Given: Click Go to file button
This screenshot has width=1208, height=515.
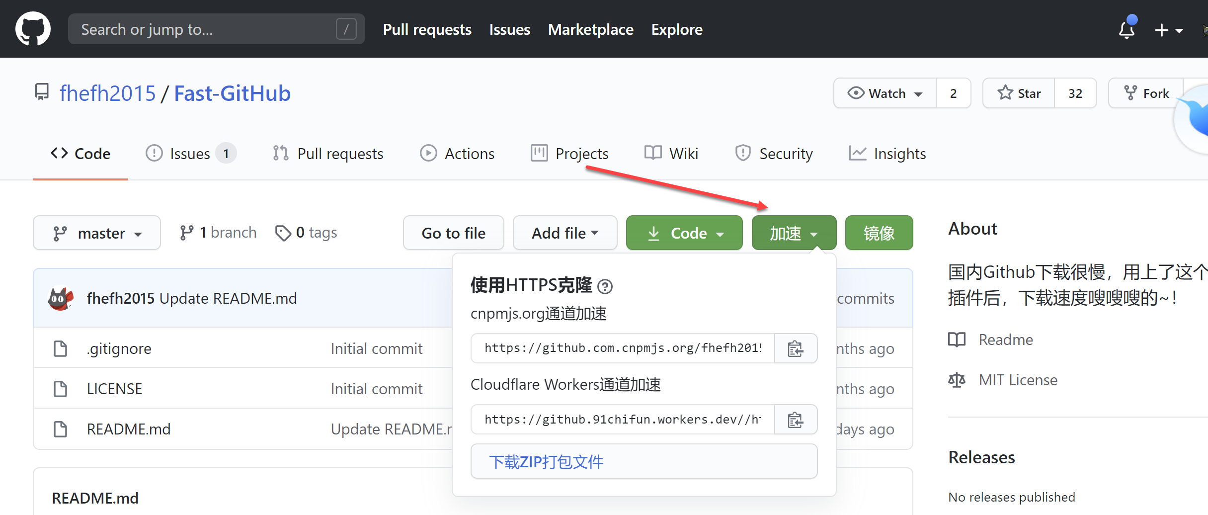Looking at the screenshot, I should click(x=454, y=233).
